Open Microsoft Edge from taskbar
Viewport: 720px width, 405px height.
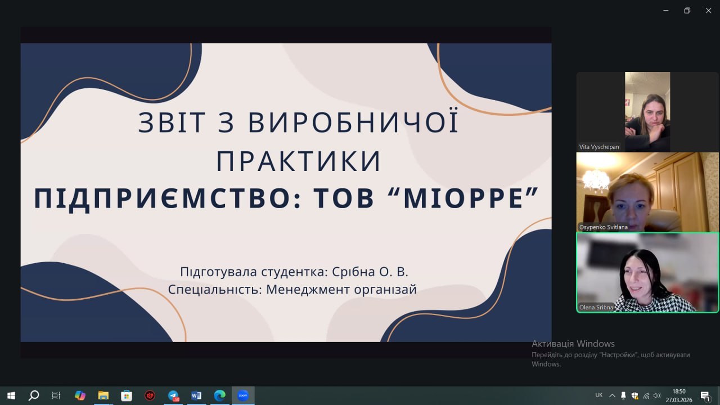[x=219, y=395]
